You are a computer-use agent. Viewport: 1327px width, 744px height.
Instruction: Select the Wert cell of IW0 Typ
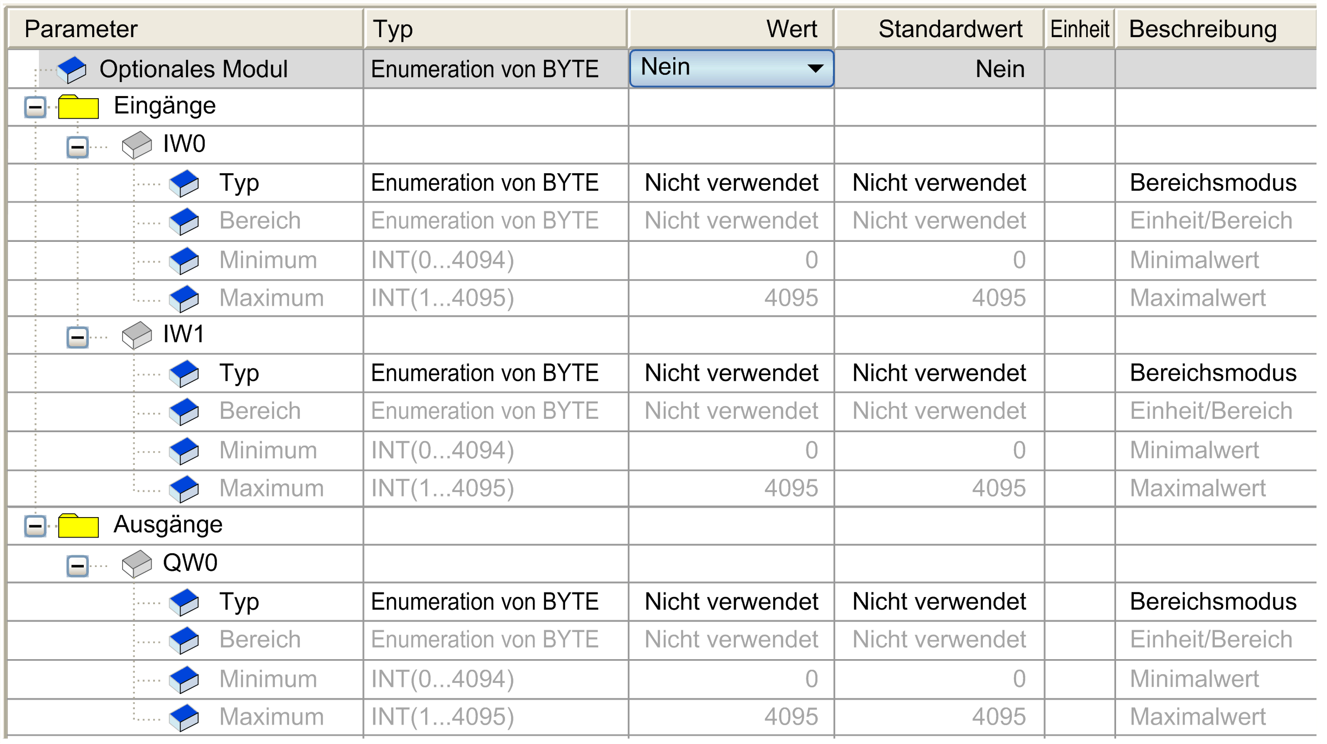tap(731, 183)
